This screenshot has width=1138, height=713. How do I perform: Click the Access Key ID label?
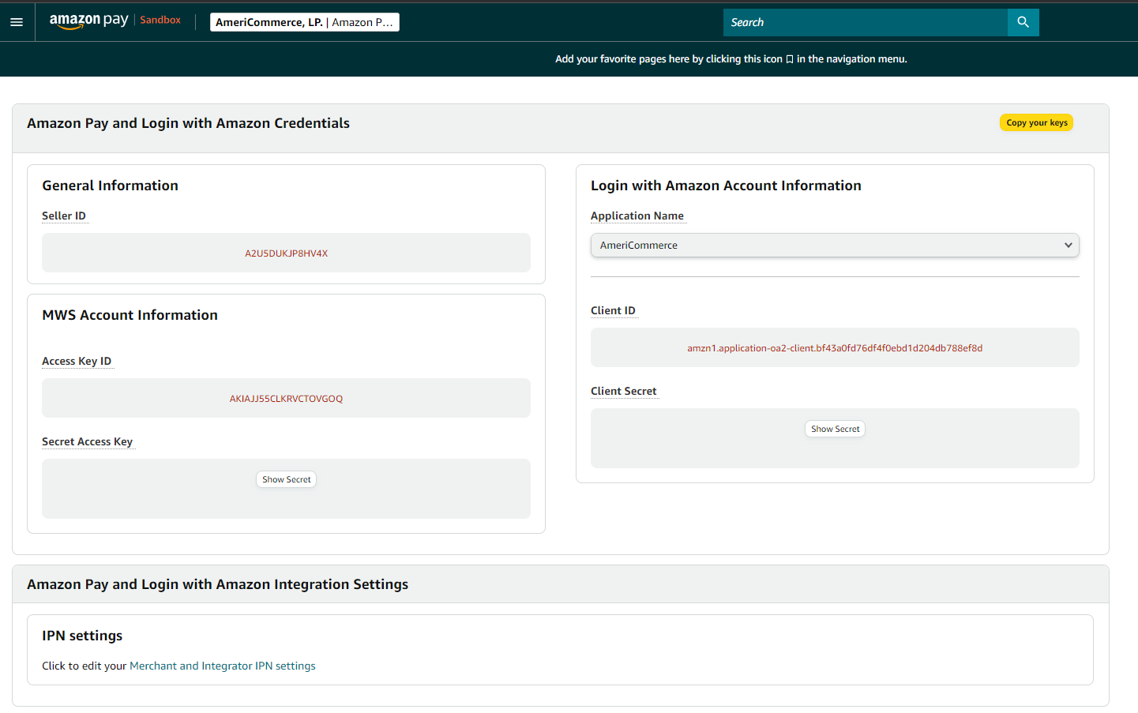(x=77, y=361)
